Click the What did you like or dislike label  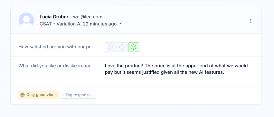tap(56, 66)
